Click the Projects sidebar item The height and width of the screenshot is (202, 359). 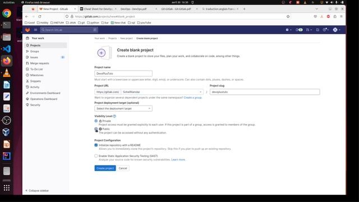[45, 45]
